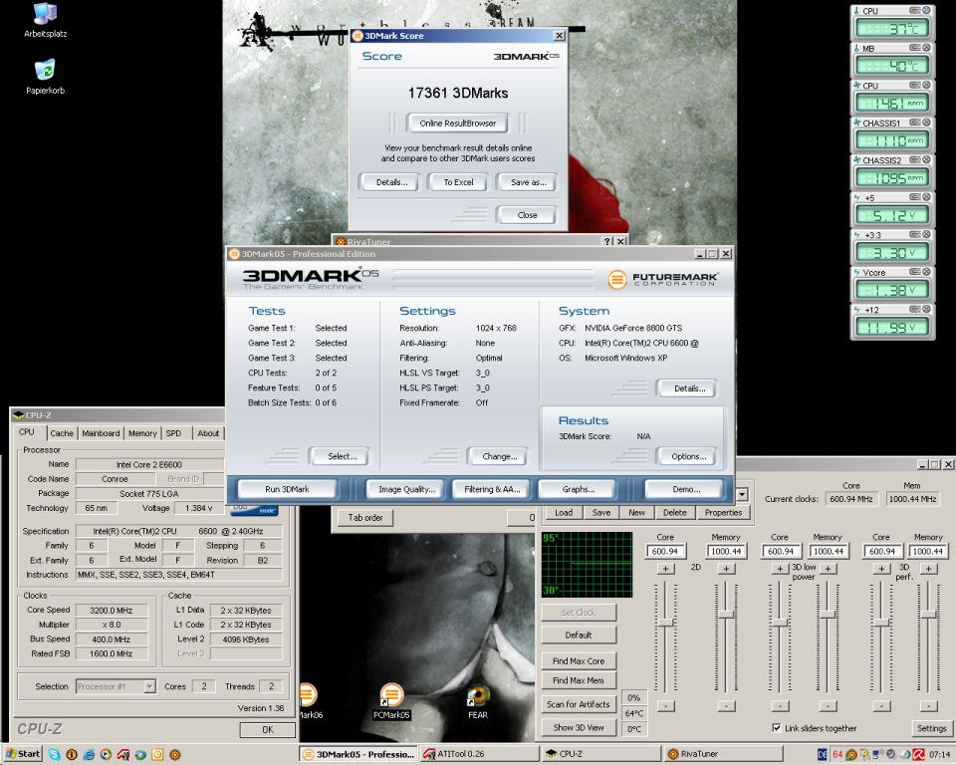Click the Run 3DMark button

pyautogui.click(x=287, y=489)
